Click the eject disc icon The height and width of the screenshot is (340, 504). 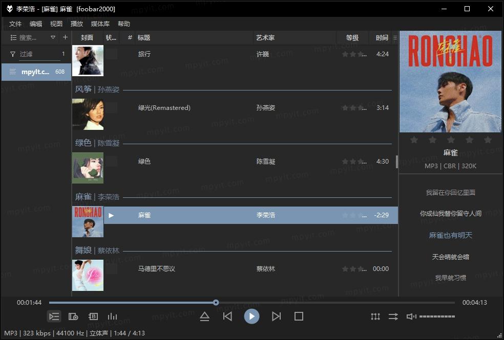pyautogui.click(x=205, y=316)
